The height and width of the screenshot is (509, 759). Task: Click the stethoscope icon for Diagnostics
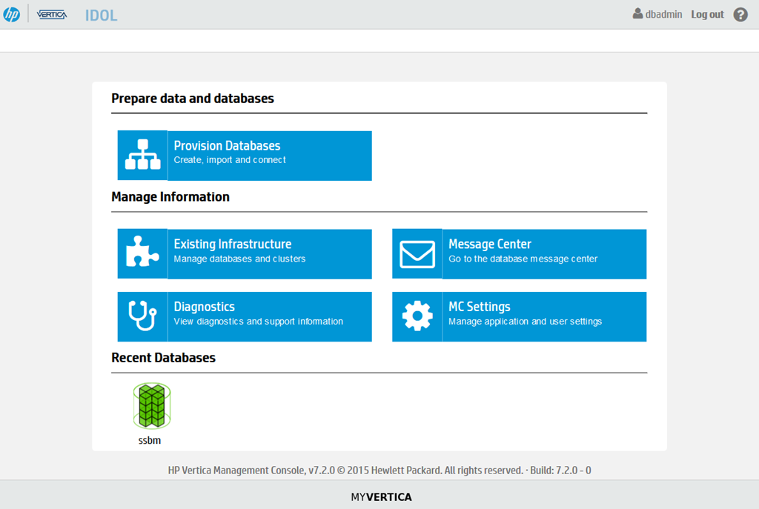click(142, 316)
